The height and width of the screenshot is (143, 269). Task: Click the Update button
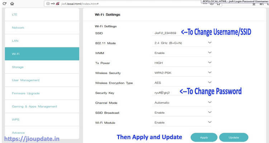[x=233, y=137]
